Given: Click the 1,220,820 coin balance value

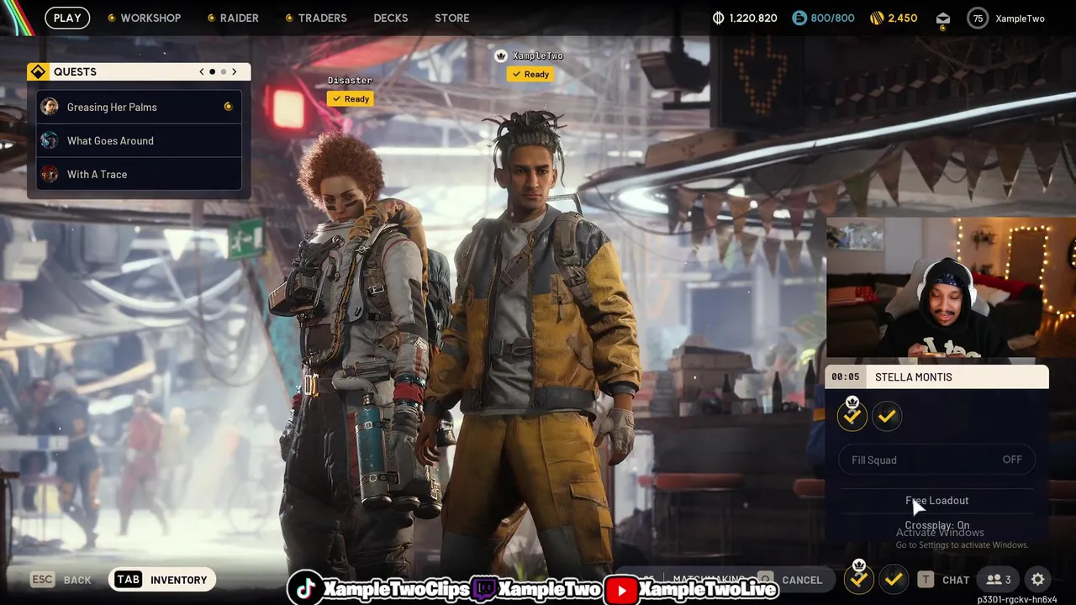Looking at the screenshot, I should pos(753,18).
